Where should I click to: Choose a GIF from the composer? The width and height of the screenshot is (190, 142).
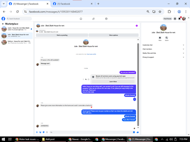pos(47,132)
